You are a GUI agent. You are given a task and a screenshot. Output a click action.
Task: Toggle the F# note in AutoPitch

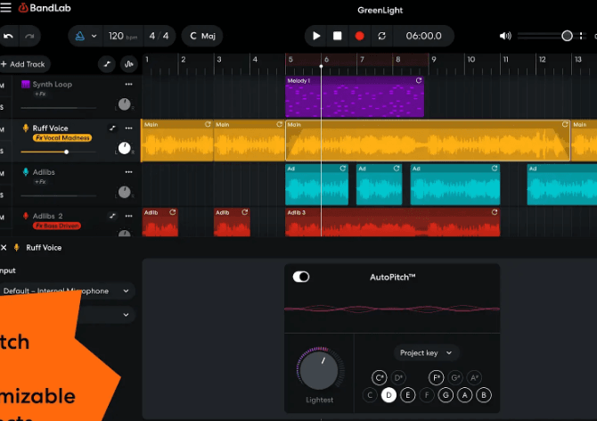tap(436, 377)
